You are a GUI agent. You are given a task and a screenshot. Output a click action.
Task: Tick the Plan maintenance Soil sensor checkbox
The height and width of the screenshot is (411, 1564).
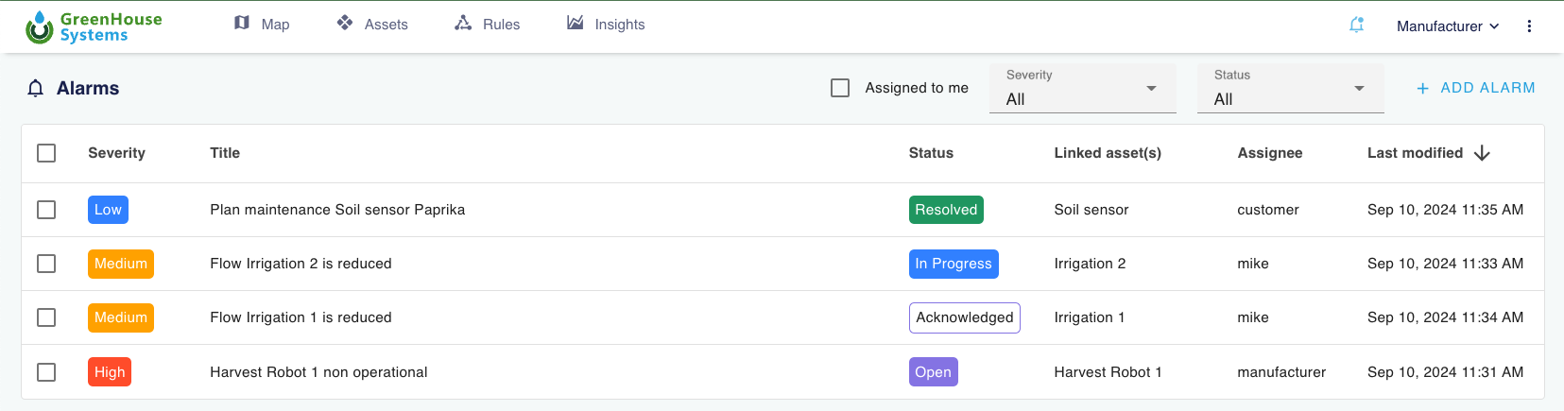46,210
